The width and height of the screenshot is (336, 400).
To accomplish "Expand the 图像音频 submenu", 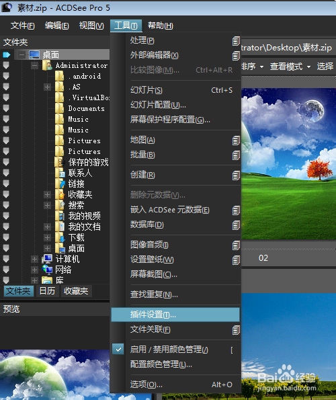I will pyautogui.click(x=176, y=245).
